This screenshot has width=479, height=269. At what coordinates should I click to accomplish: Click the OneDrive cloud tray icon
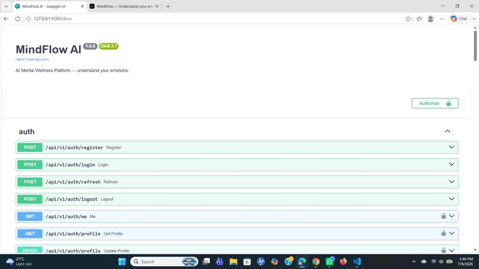click(x=424, y=262)
